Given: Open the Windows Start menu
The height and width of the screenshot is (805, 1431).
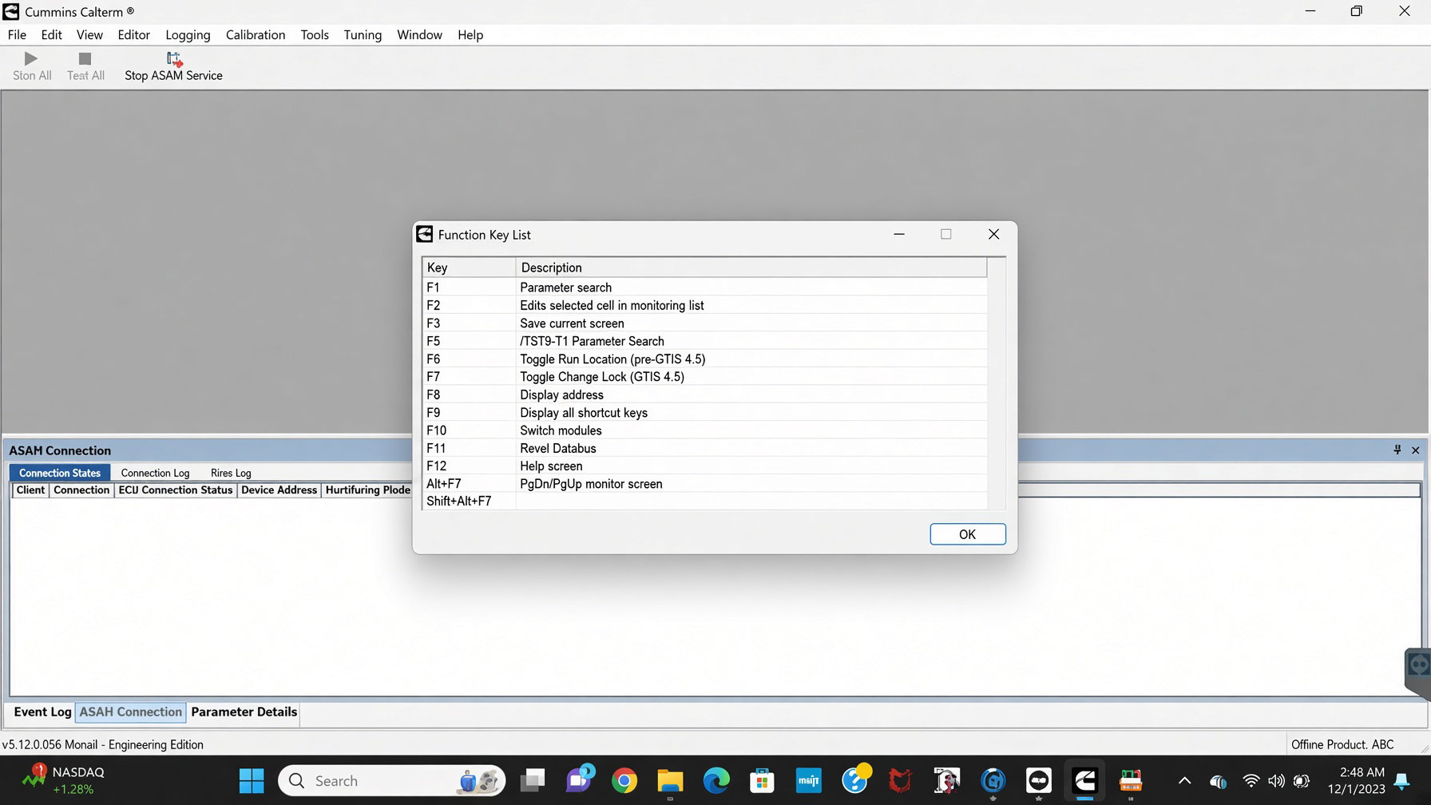Looking at the screenshot, I should click(252, 781).
